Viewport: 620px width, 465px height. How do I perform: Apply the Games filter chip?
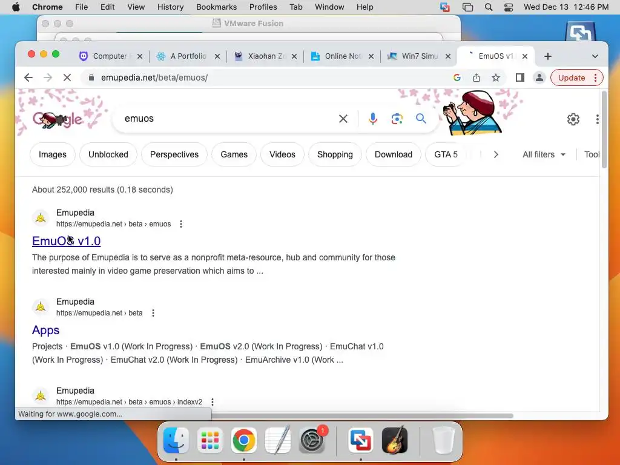pos(234,154)
